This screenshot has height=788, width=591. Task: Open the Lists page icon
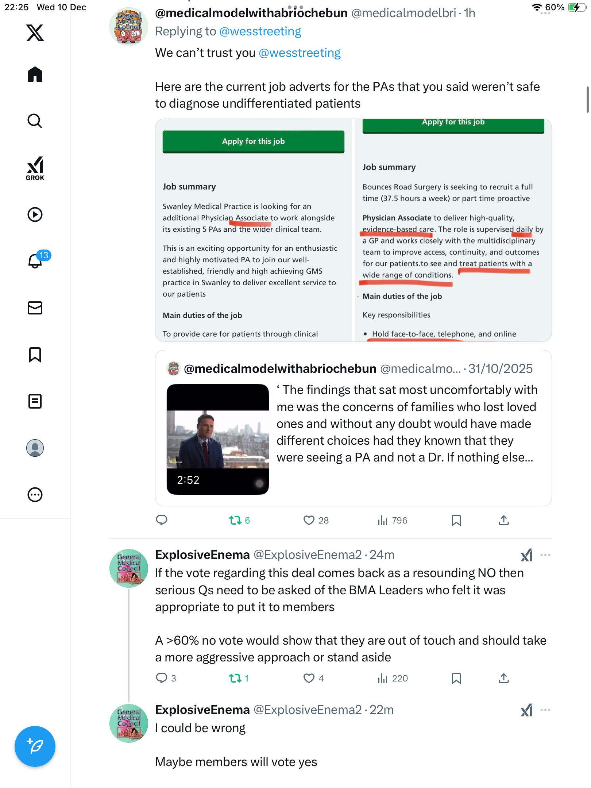point(35,401)
